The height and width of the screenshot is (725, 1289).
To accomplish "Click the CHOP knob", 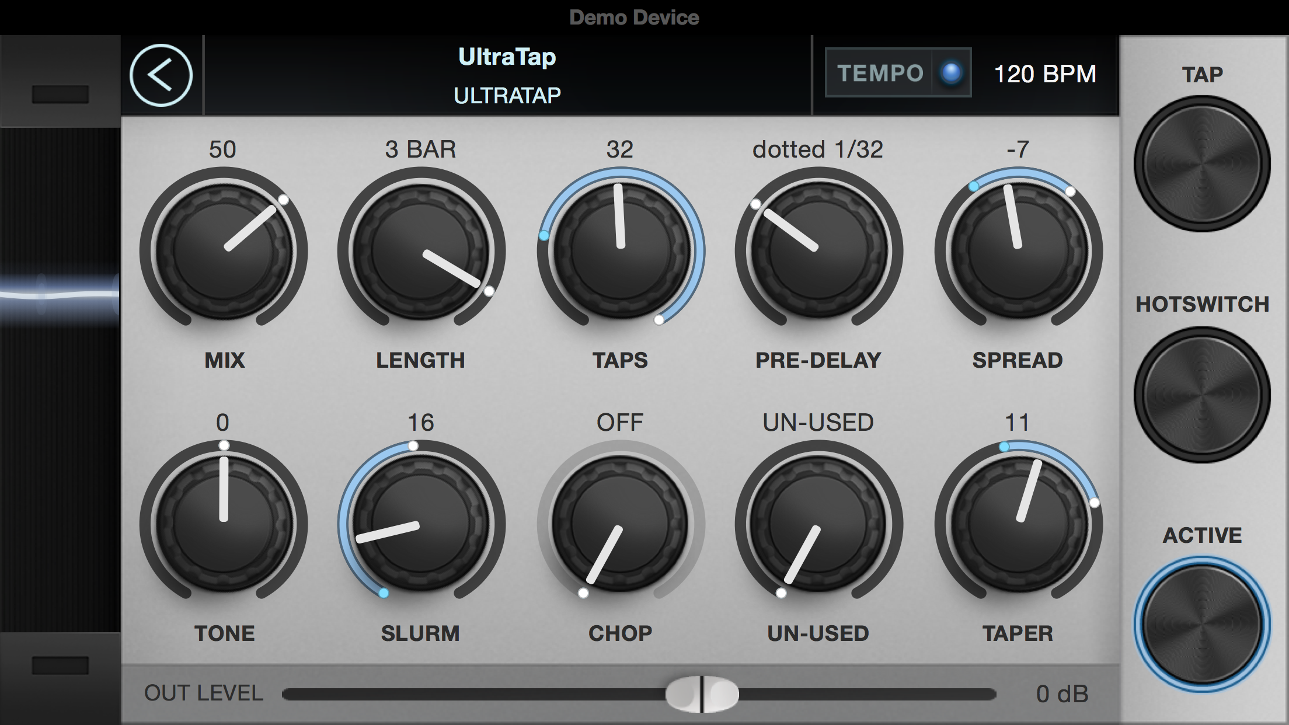I will click(621, 524).
